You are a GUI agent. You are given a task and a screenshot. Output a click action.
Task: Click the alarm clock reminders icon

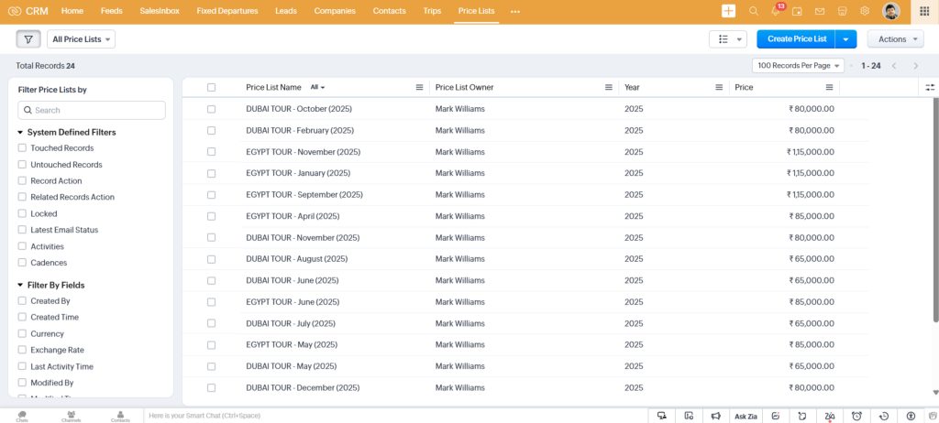856,416
